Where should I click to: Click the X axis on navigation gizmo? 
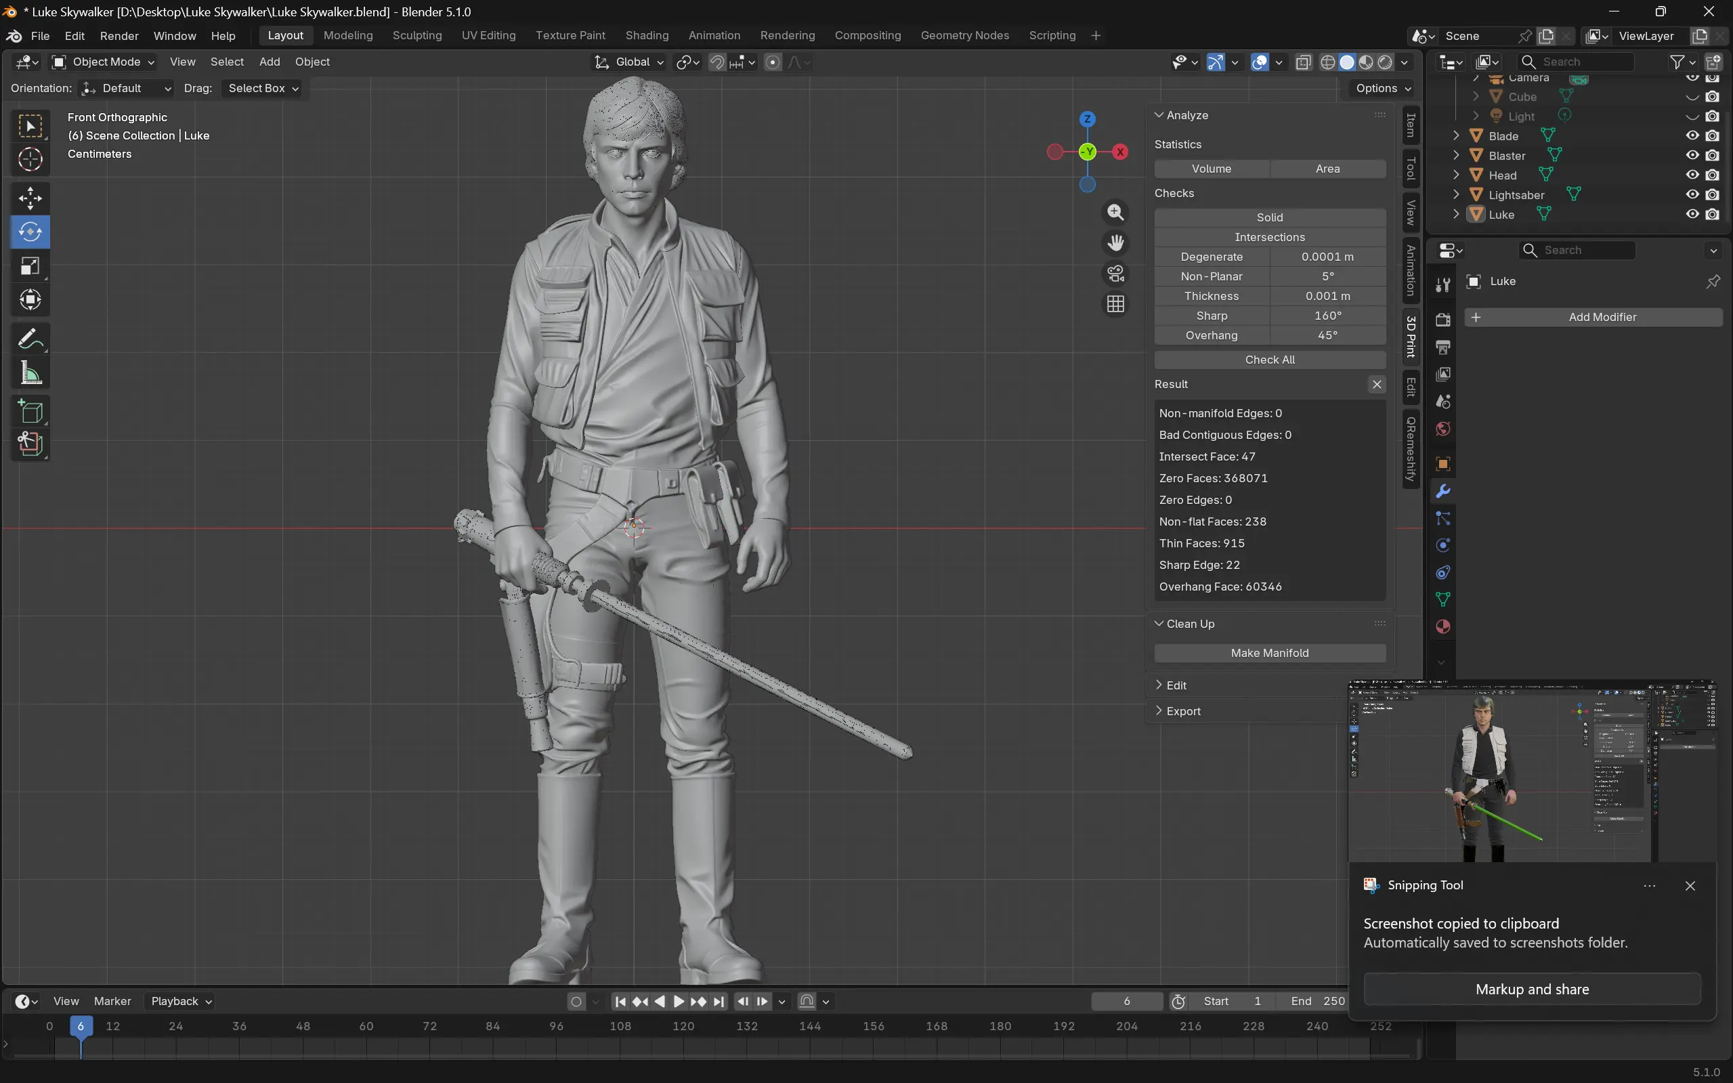click(x=1120, y=152)
